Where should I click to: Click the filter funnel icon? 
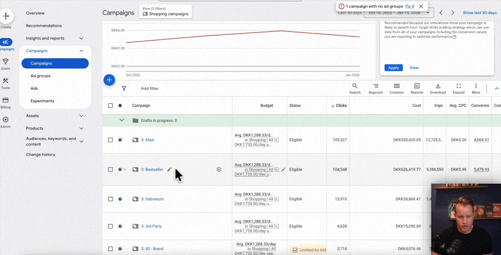pos(124,89)
